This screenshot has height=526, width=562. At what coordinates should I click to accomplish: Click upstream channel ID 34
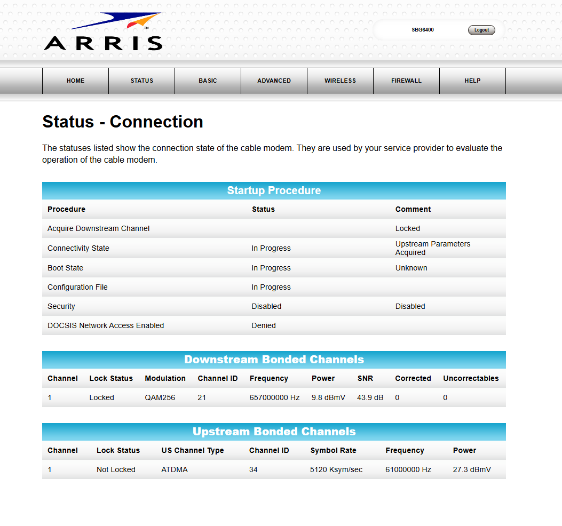coord(254,470)
